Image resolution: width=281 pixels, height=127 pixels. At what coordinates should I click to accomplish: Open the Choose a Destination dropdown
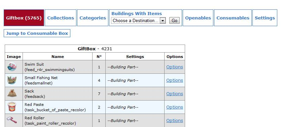(138, 21)
